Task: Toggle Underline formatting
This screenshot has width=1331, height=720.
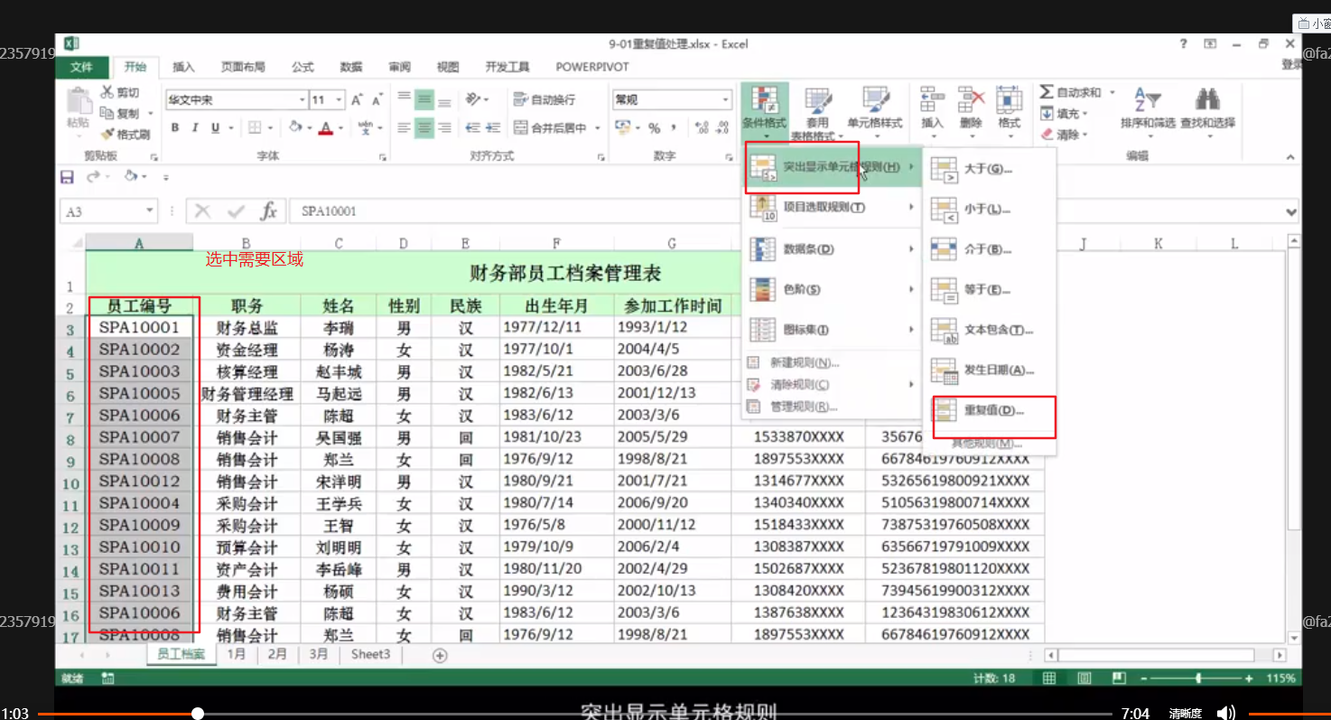Action: click(x=215, y=128)
